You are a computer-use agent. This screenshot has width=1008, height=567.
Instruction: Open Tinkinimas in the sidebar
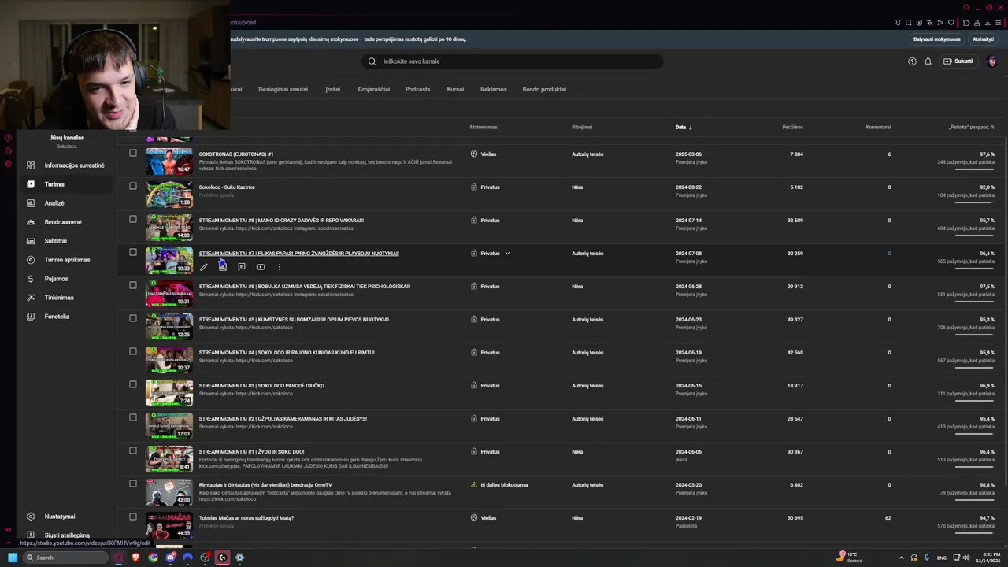click(x=66, y=298)
